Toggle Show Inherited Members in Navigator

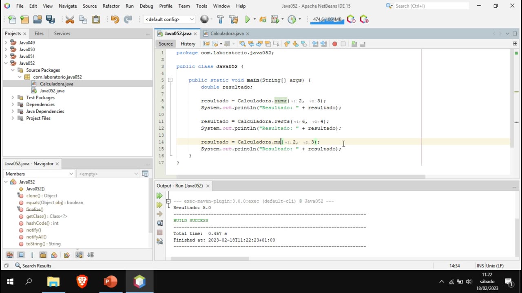pos(10,255)
